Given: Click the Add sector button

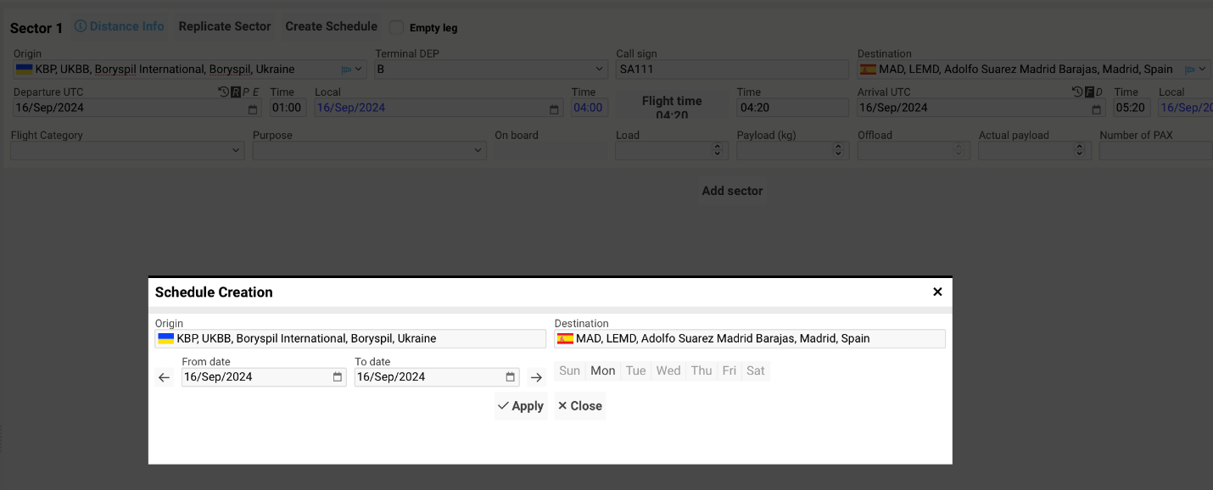Looking at the screenshot, I should (x=731, y=191).
